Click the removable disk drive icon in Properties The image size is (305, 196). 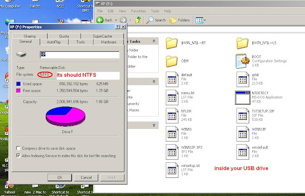point(21,54)
